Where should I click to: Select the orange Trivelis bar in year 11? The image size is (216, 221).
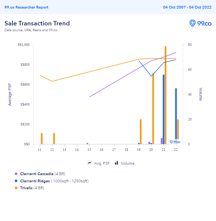42,139
